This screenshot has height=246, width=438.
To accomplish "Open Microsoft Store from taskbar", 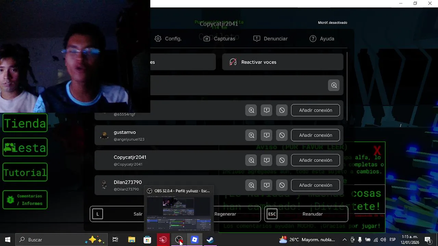I will [x=147, y=240].
